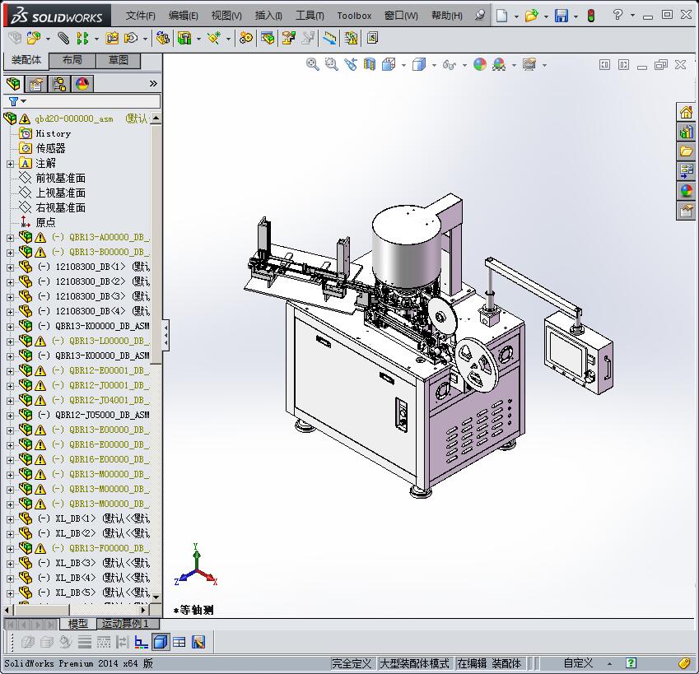Open the View Orientation dropdown arrow

[403, 64]
